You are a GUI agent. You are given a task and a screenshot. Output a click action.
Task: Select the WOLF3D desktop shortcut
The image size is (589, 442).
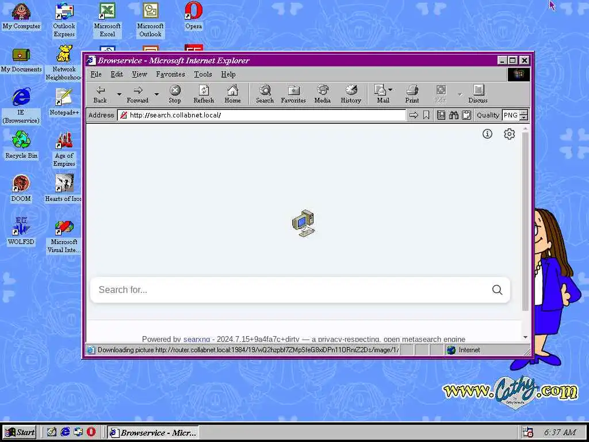coord(21,232)
